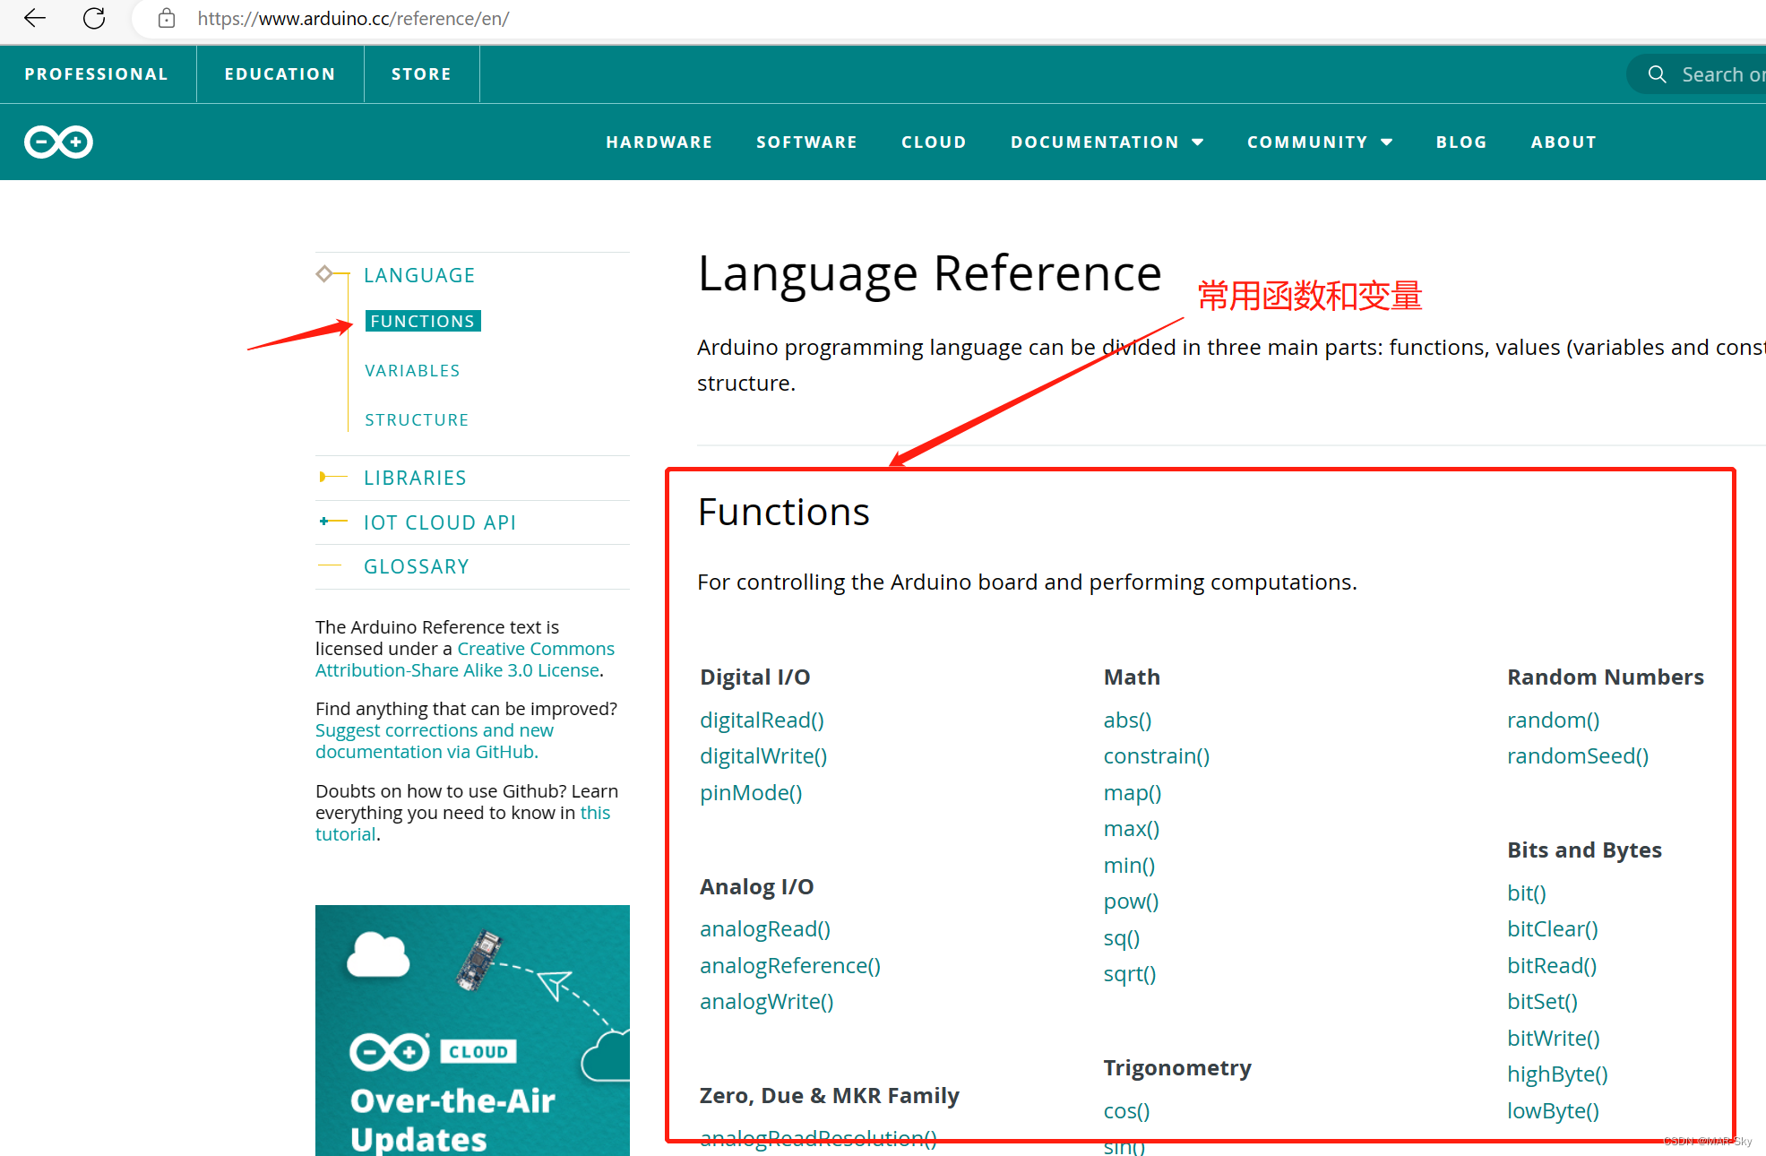Click the site search field
The image size is (1766, 1156).
[1696, 74]
